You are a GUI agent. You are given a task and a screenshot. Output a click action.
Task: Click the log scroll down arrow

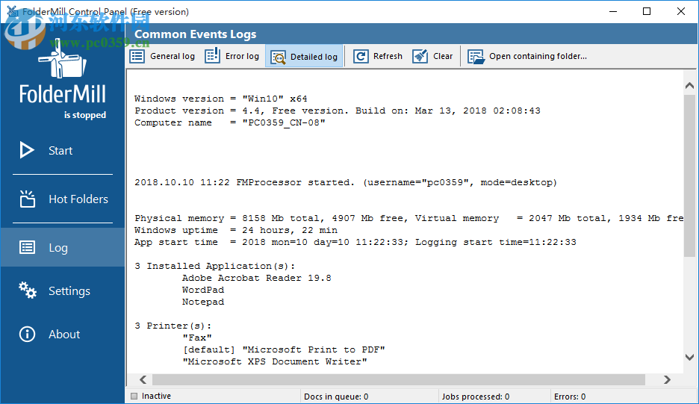(x=689, y=357)
